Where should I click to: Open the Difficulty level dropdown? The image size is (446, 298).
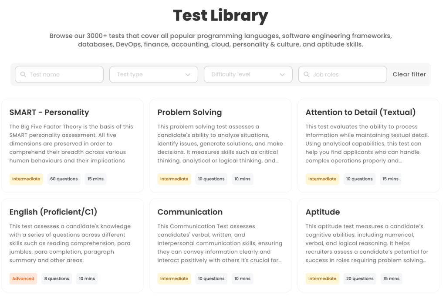click(248, 74)
